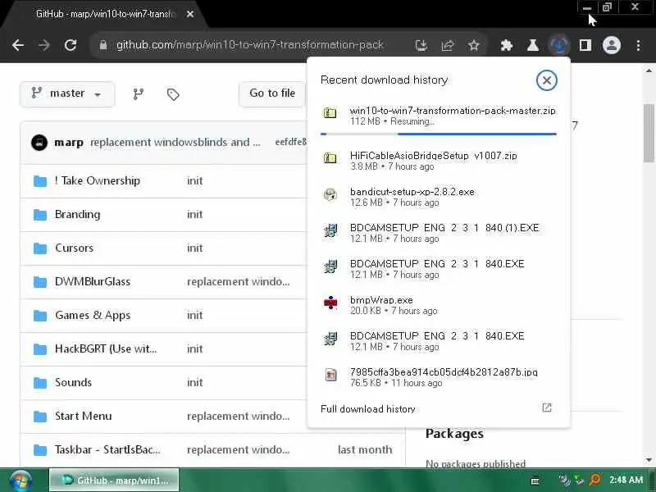Click the padlock site info icon
This screenshot has width=656, height=492.
[103, 45]
